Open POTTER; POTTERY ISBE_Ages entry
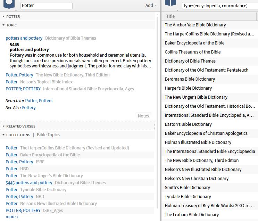 [23, 211]
